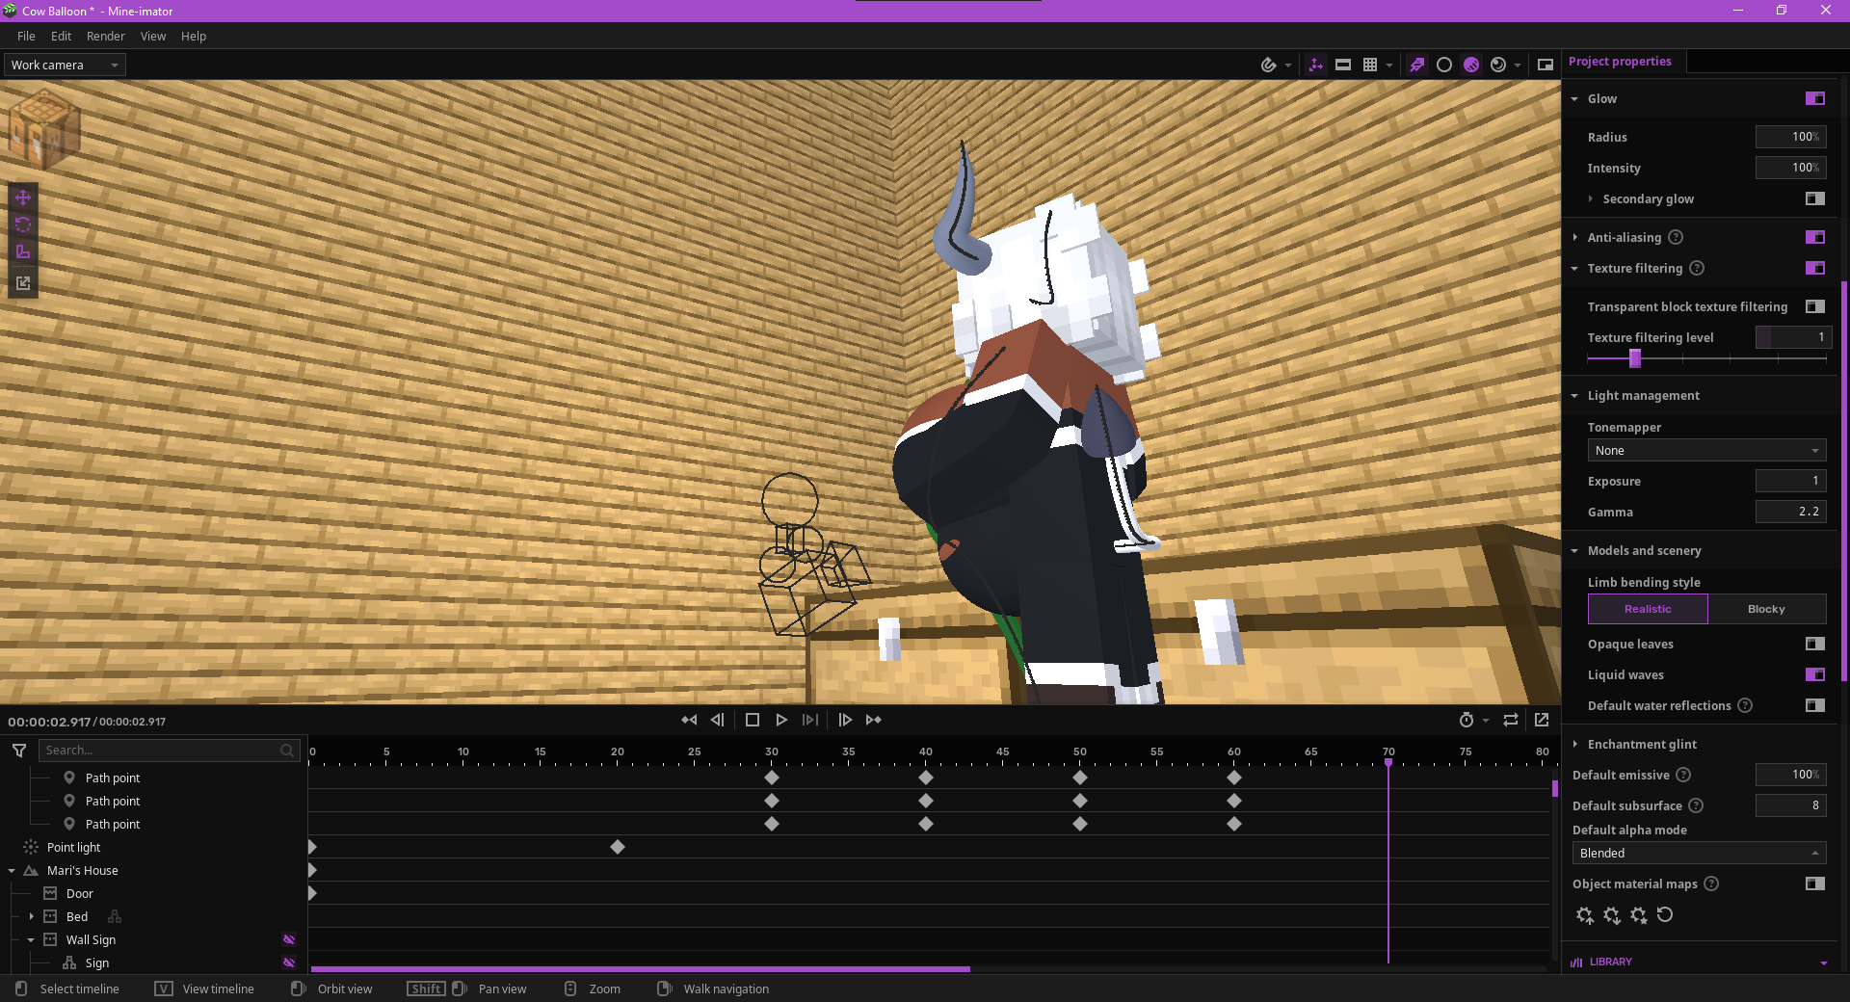Select the transform export tool in viewport
The height and width of the screenshot is (1002, 1850).
pyautogui.click(x=23, y=283)
